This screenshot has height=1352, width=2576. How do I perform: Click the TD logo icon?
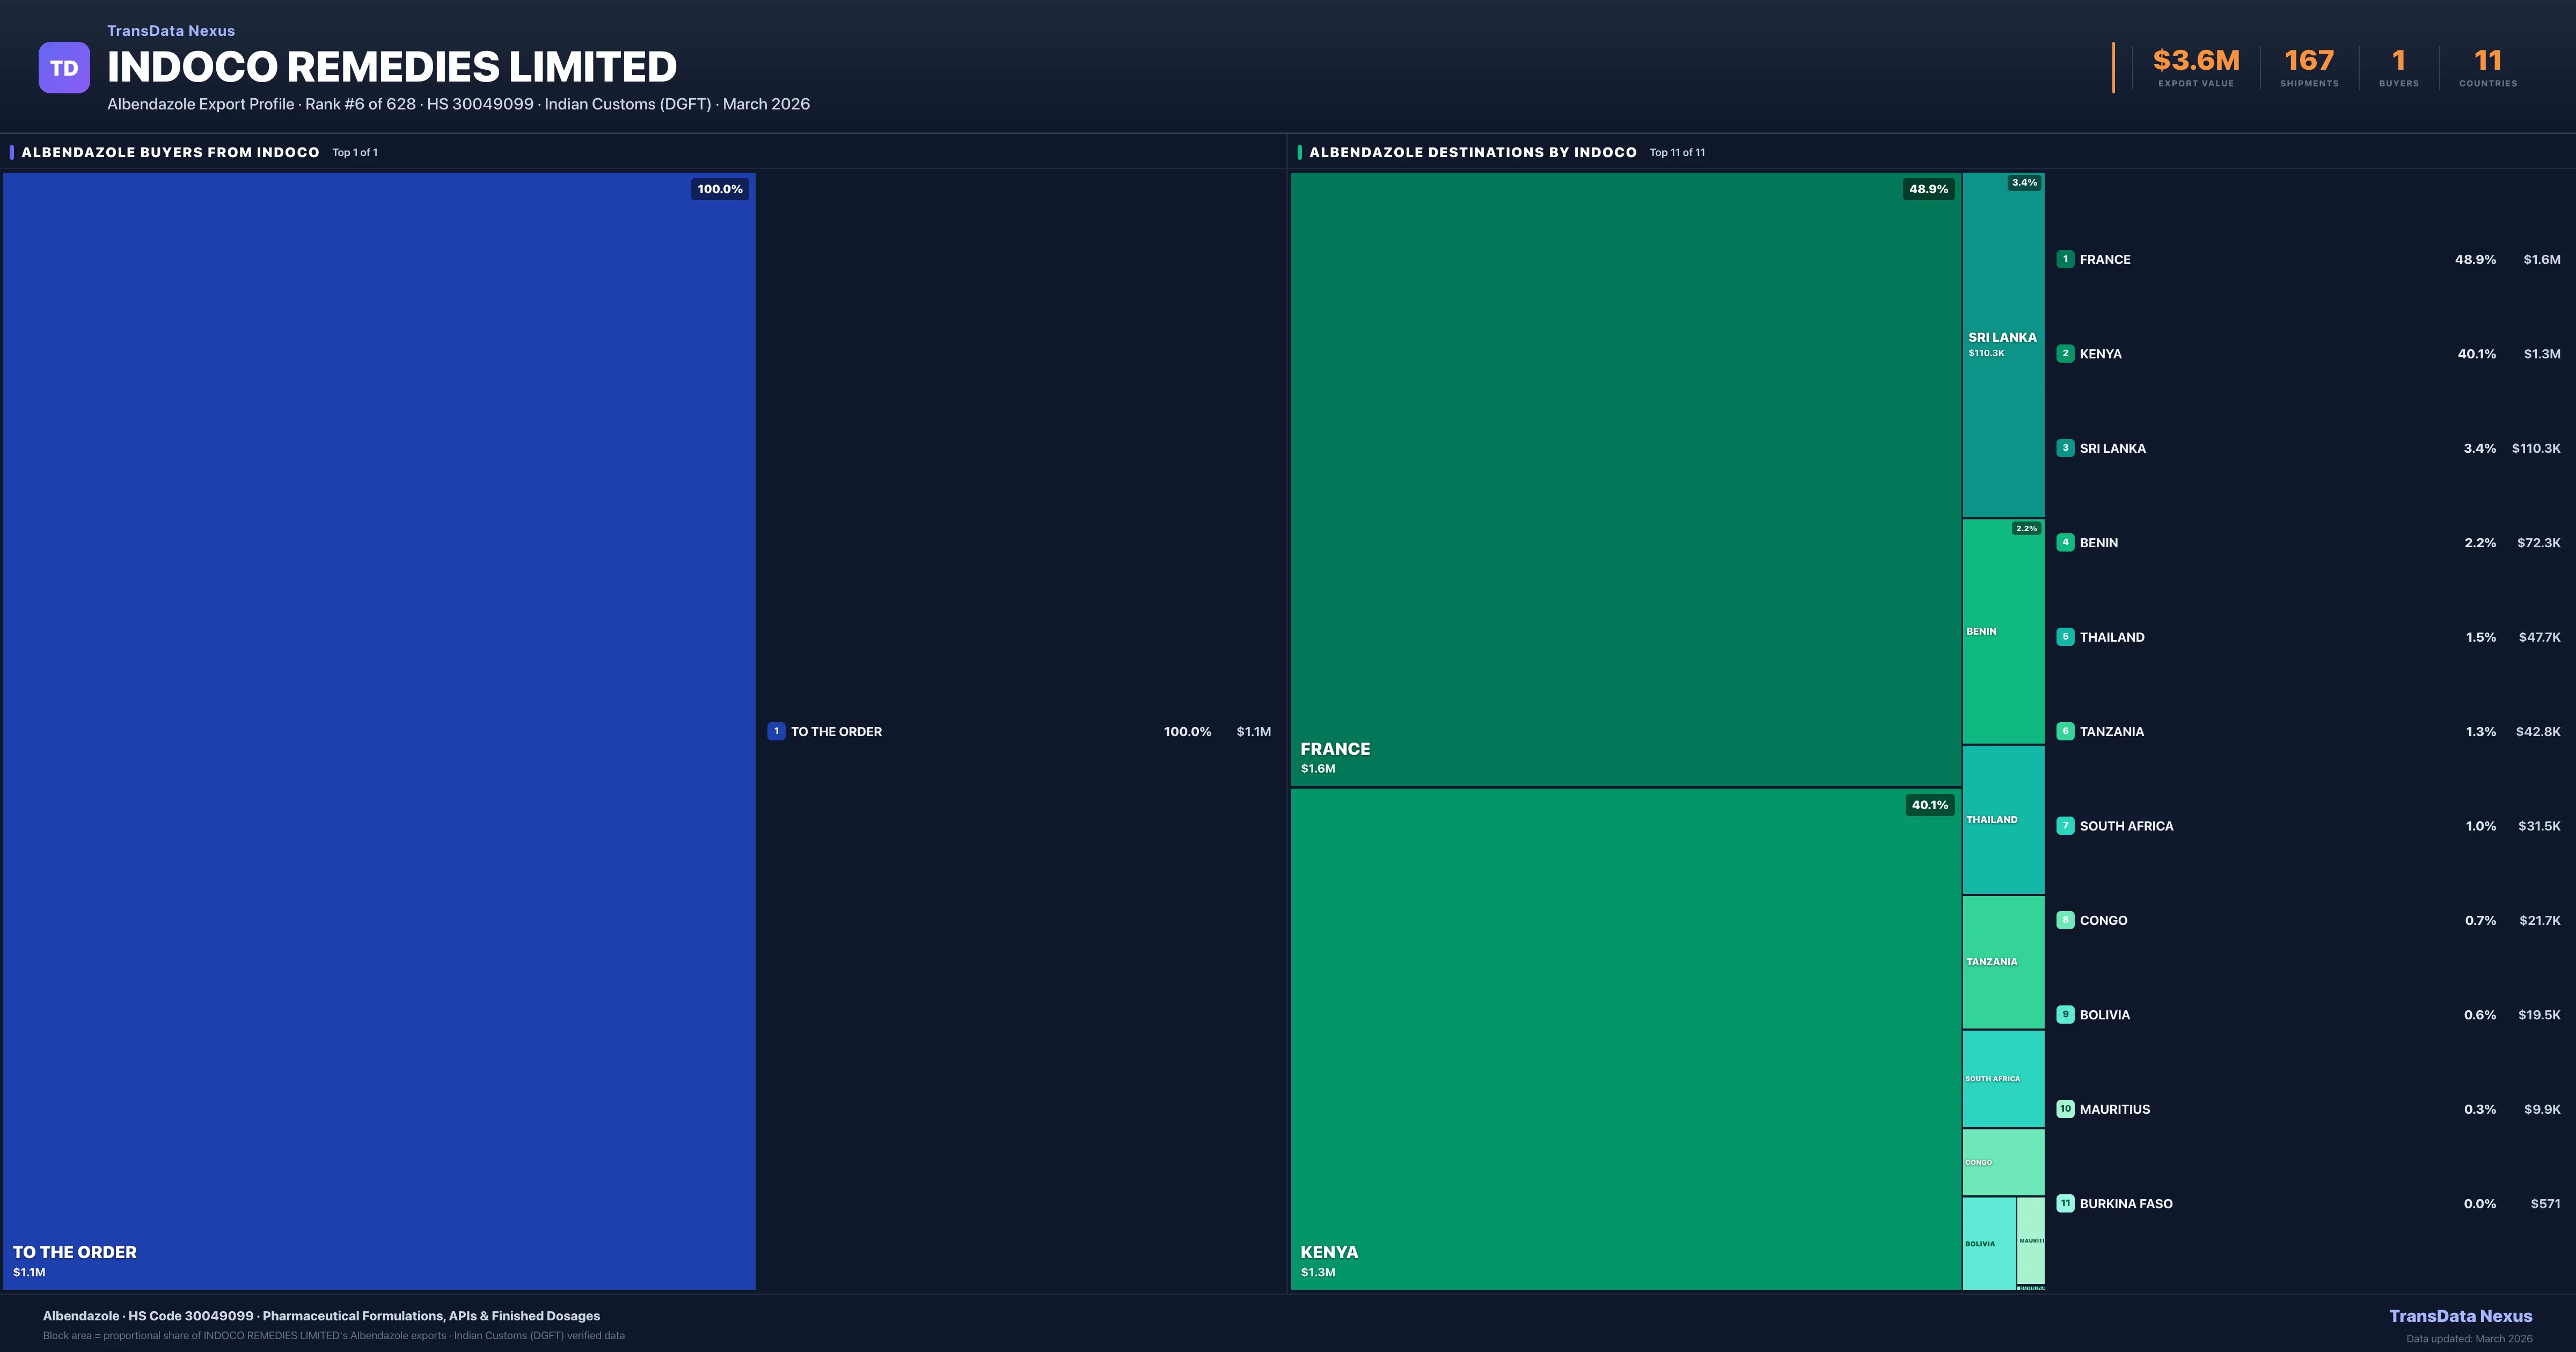[64, 68]
